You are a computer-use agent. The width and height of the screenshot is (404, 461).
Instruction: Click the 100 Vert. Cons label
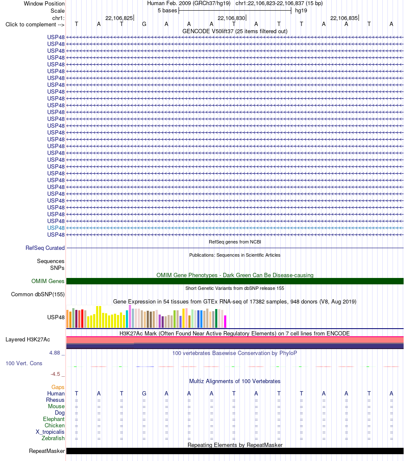pyautogui.click(x=24, y=364)
